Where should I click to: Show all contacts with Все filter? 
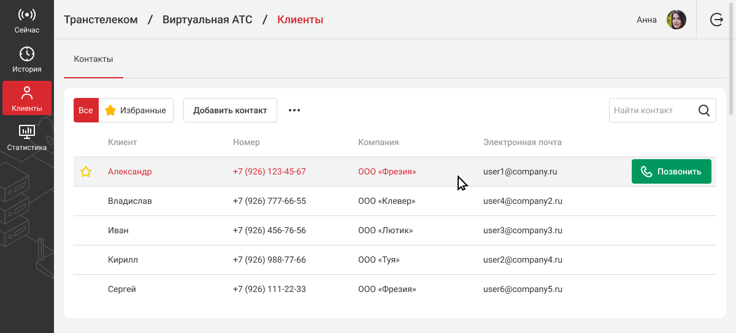86,111
